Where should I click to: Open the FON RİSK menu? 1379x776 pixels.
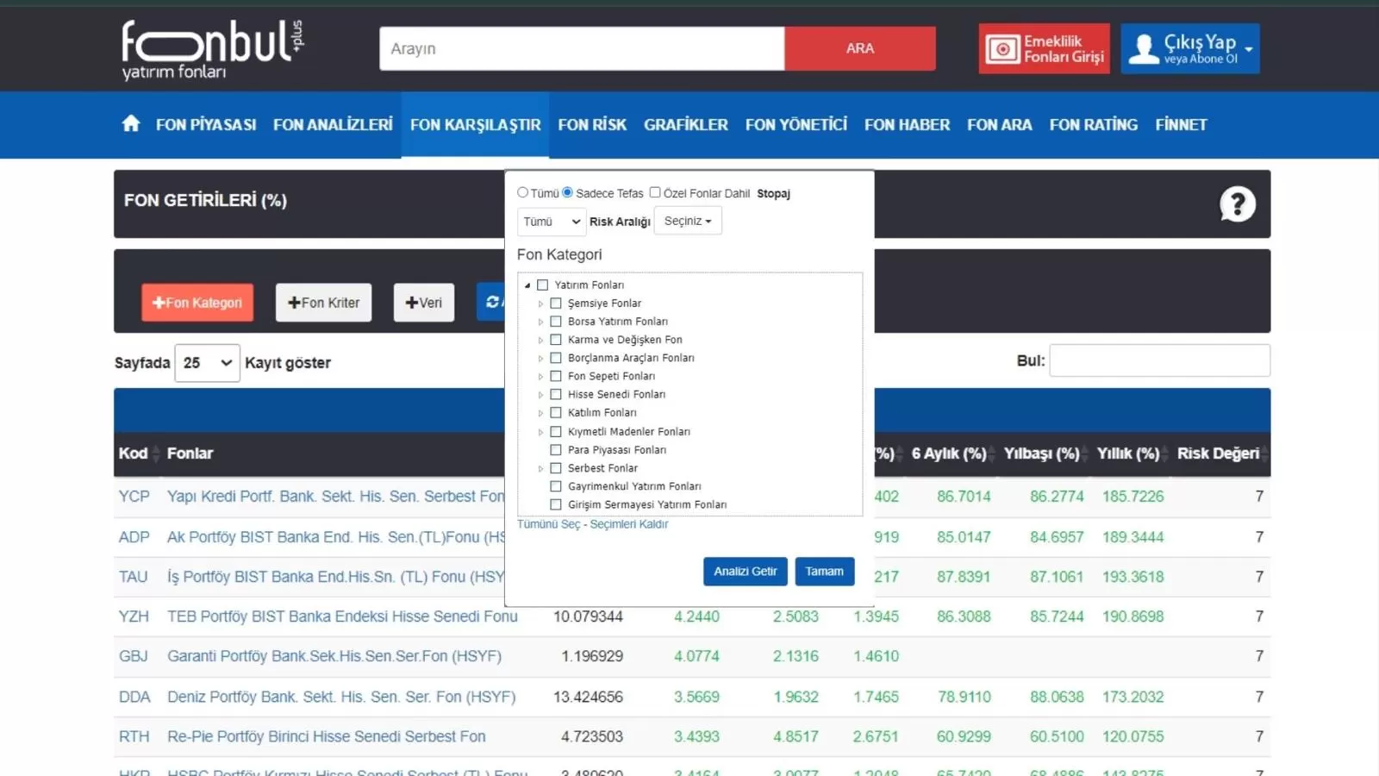point(591,125)
